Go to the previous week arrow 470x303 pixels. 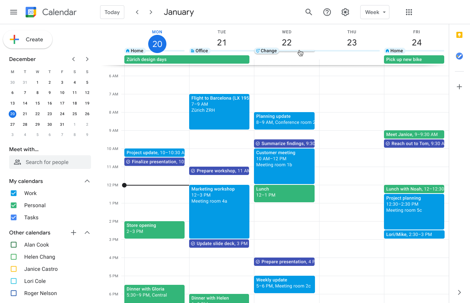click(x=137, y=12)
